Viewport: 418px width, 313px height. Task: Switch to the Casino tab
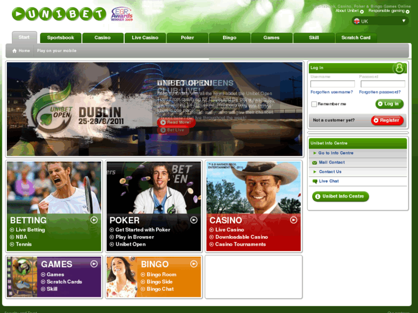pos(103,38)
